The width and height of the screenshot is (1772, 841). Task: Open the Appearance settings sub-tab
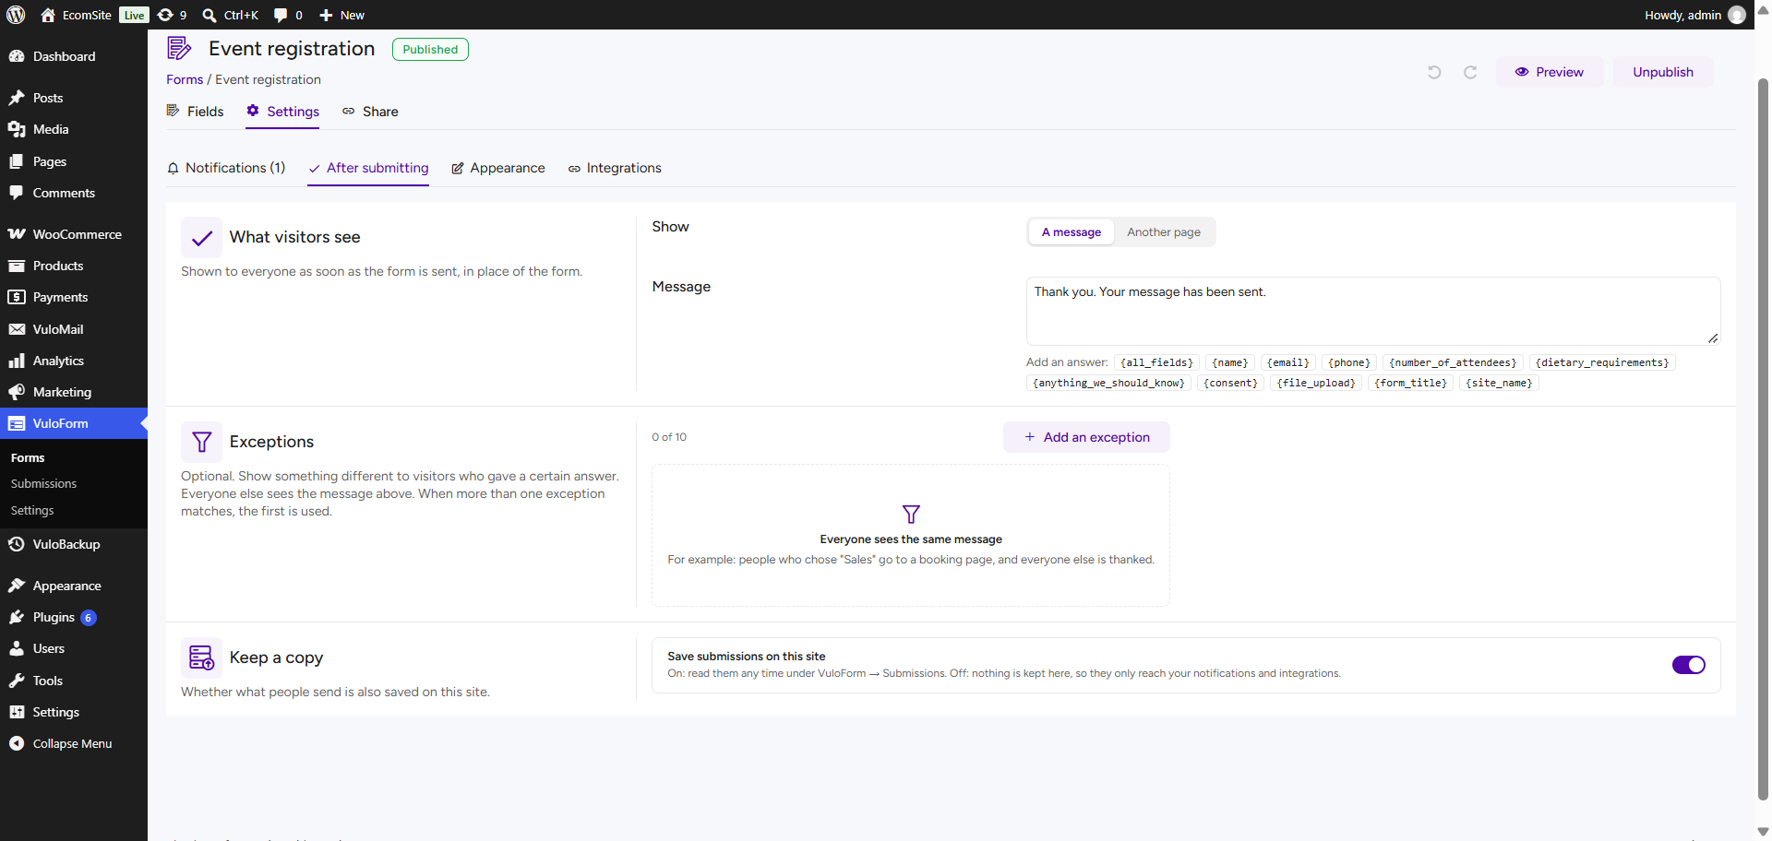pyautogui.click(x=498, y=168)
